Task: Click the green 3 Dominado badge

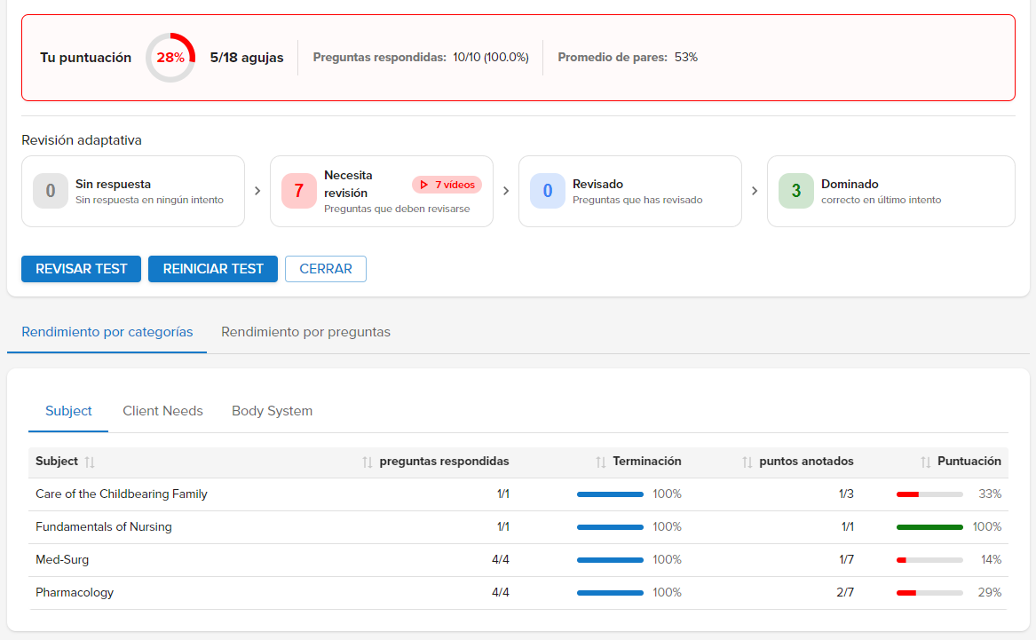Action: coord(795,191)
